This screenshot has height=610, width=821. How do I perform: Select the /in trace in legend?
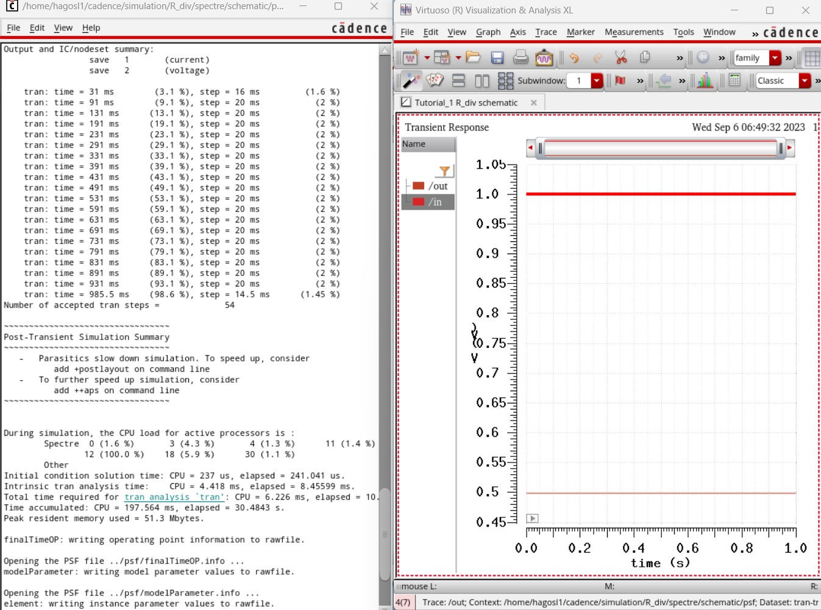(435, 202)
